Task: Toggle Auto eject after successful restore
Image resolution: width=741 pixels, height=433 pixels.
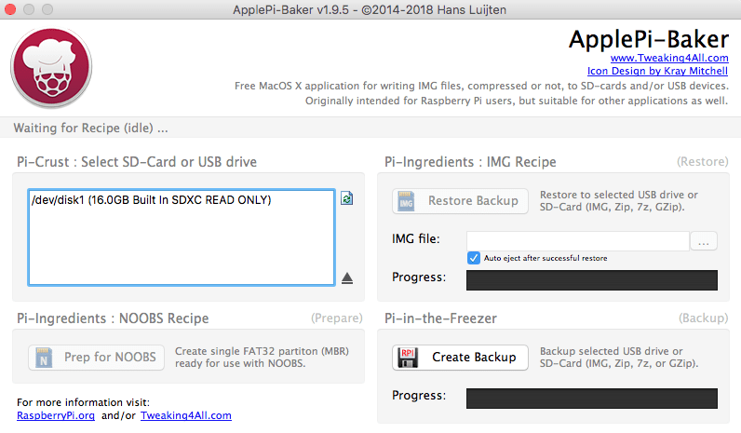Action: (x=474, y=257)
